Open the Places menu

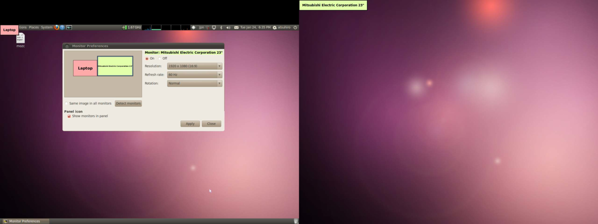pos(33,27)
